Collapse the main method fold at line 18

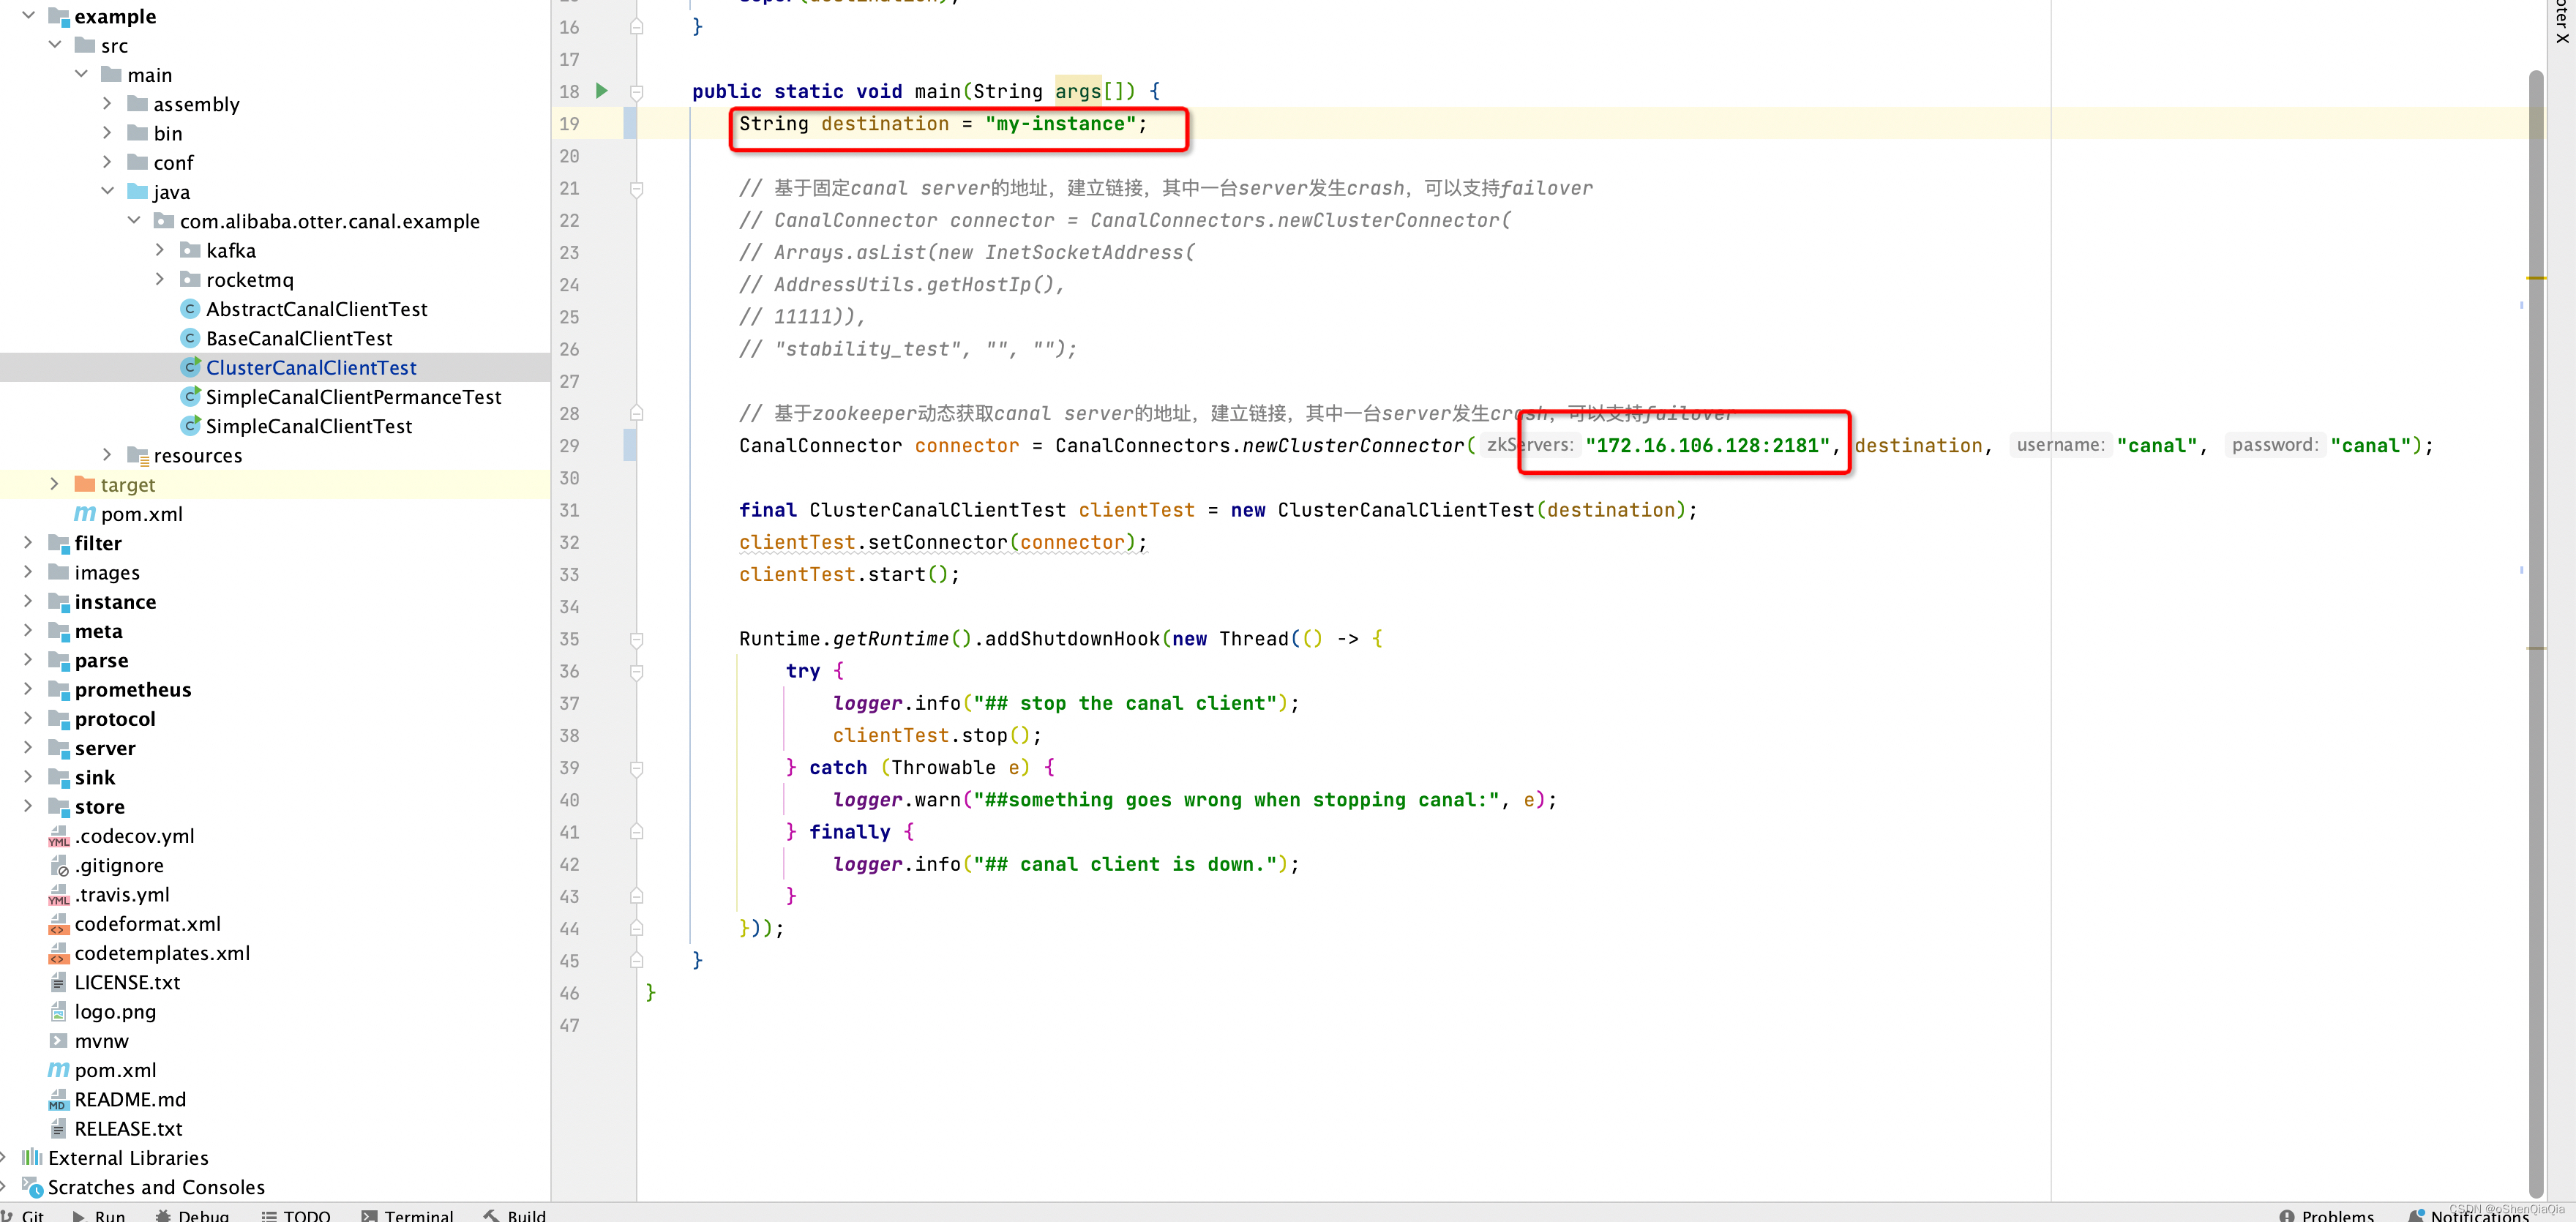637,92
